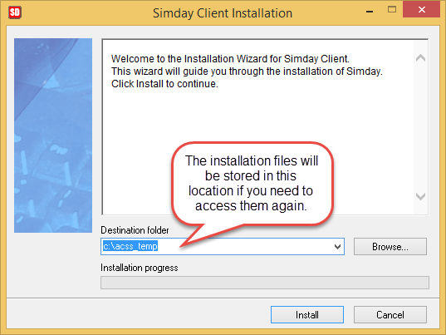Click the 'Click Install to continue.' text line
This screenshot has width=446, height=335.
164,84
